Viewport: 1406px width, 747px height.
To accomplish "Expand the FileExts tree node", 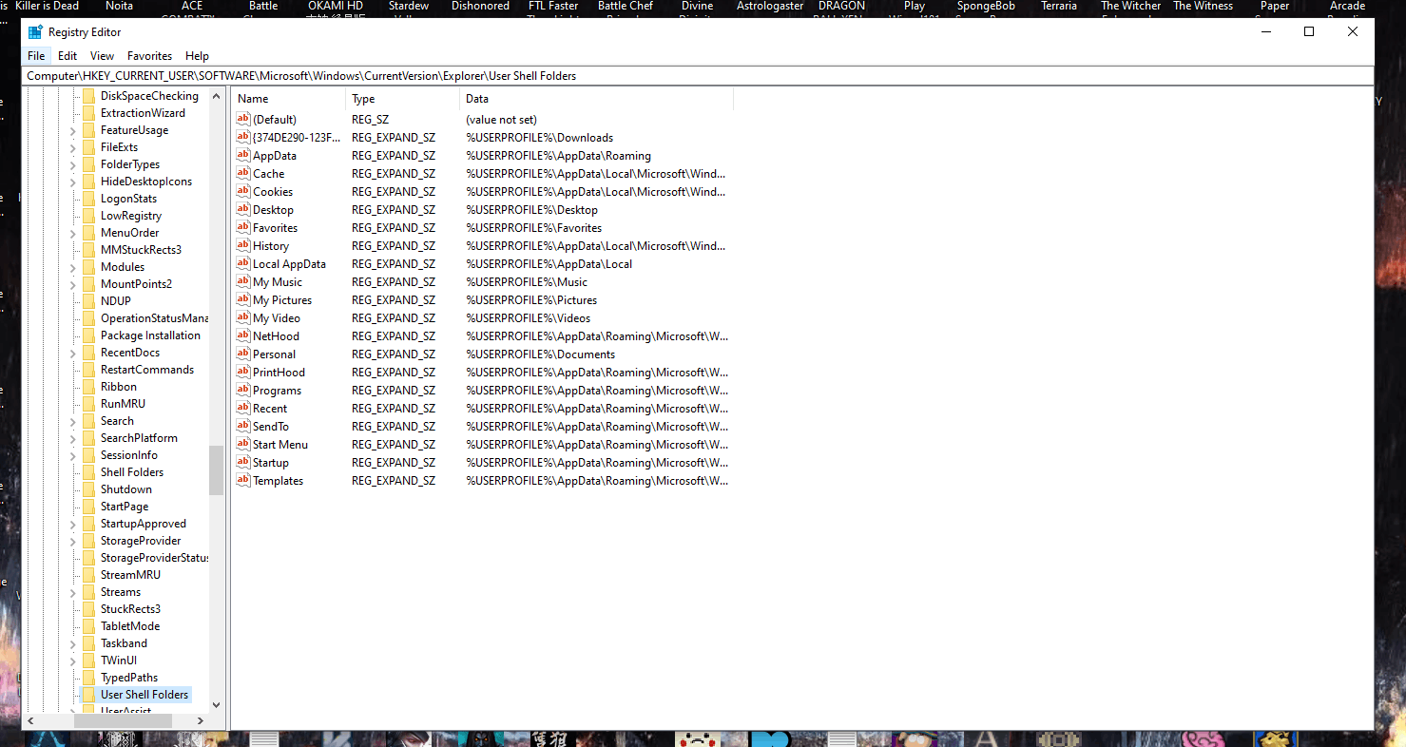I will (x=73, y=147).
